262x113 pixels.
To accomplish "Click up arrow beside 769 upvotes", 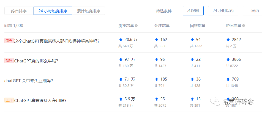I will pyautogui.click(x=228, y=79).
